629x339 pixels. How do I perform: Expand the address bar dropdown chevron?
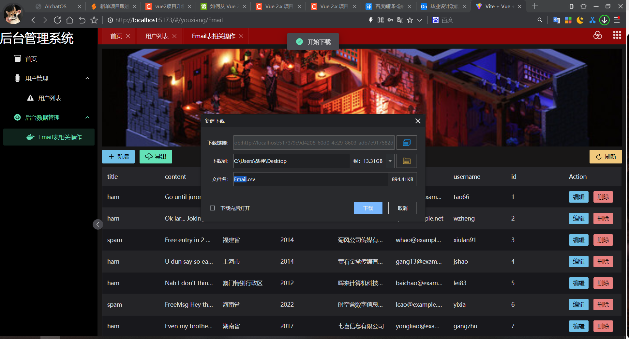(420, 20)
